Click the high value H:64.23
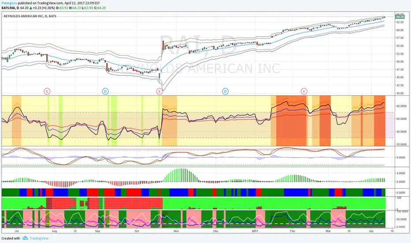 (x=75, y=8)
